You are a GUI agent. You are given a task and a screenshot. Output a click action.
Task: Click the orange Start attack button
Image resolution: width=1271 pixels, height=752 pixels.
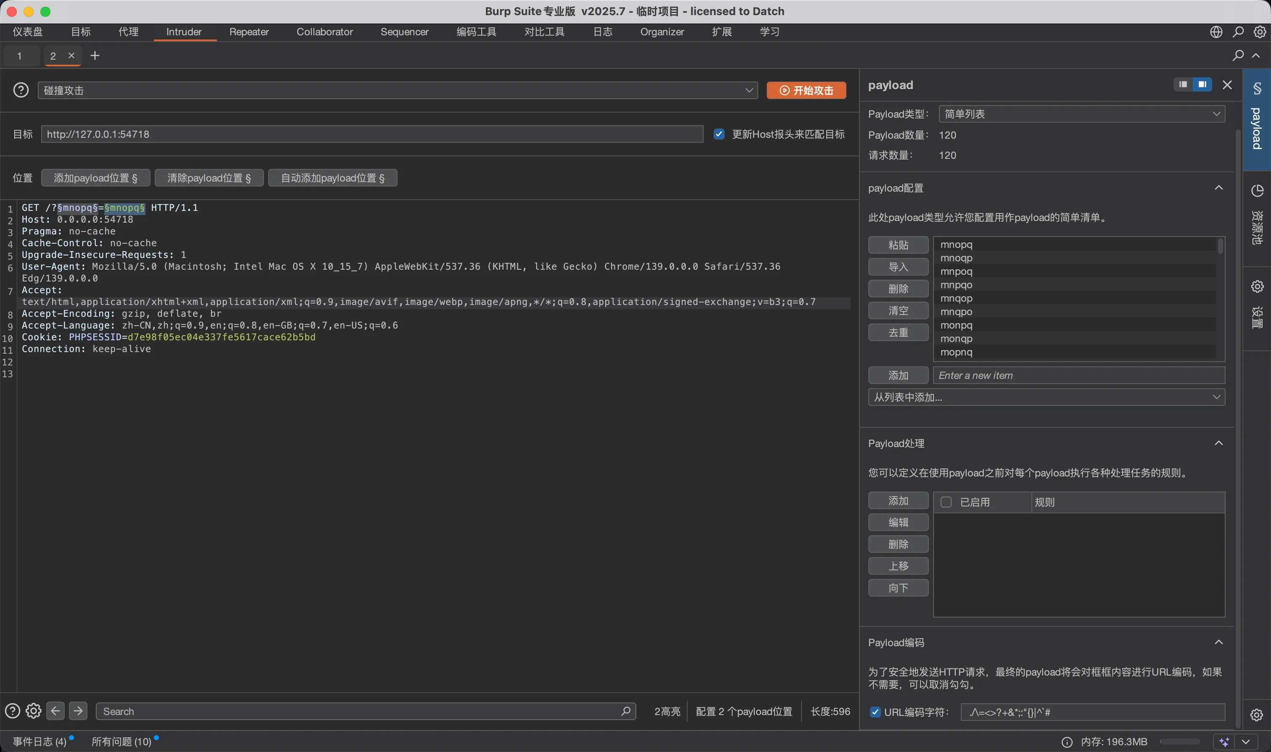click(x=806, y=90)
